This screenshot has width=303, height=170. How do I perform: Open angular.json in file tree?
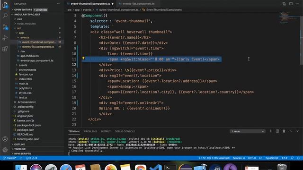point(25,116)
